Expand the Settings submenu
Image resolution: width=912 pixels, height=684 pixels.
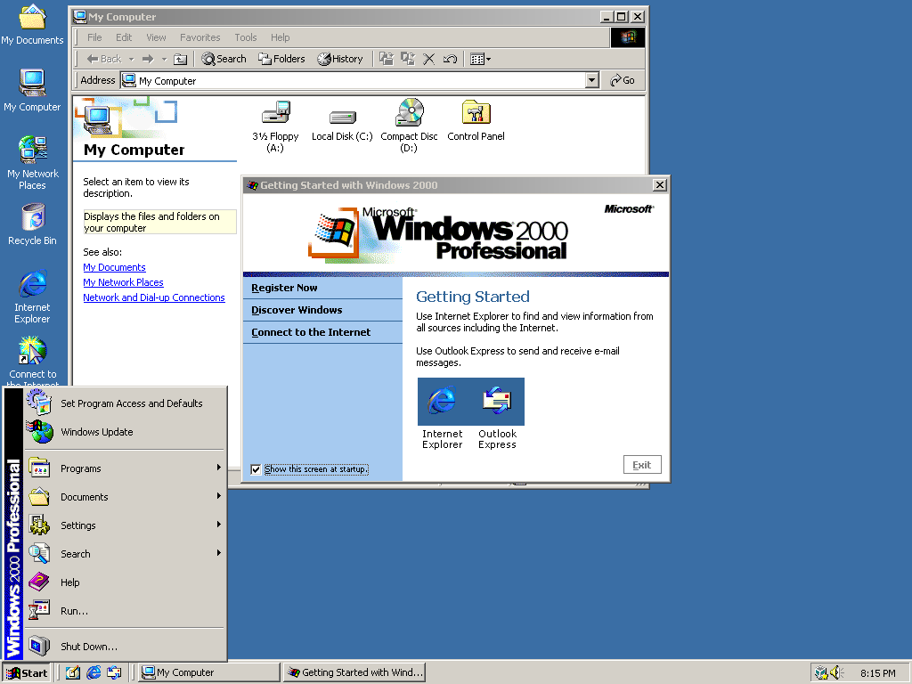coord(125,525)
